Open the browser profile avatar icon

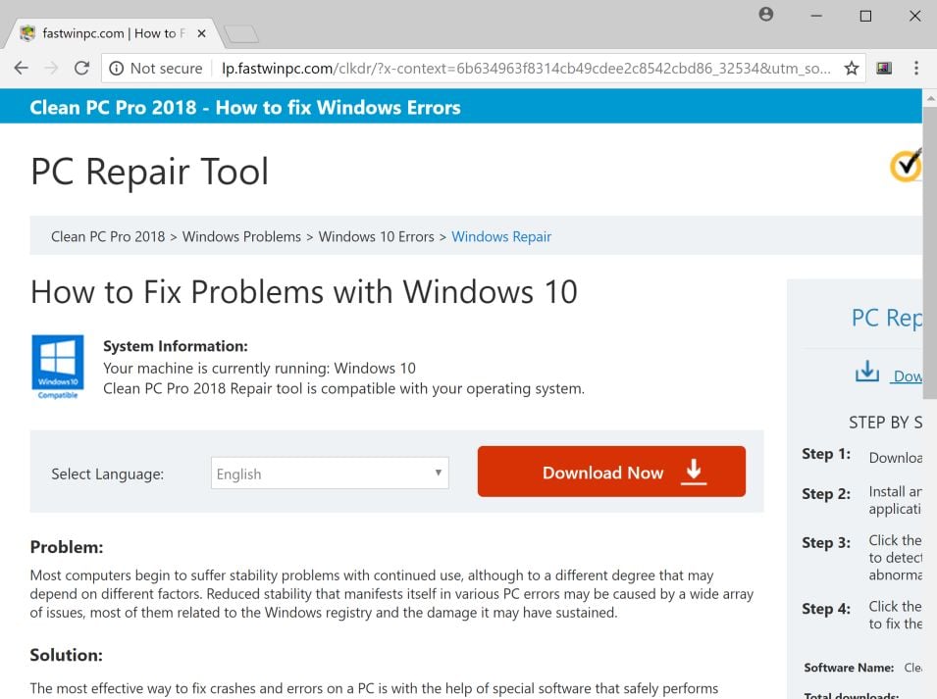[x=765, y=15]
